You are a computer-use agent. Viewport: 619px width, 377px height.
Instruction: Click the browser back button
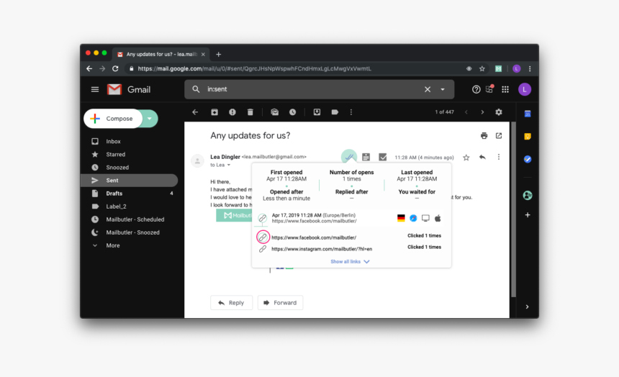click(89, 68)
